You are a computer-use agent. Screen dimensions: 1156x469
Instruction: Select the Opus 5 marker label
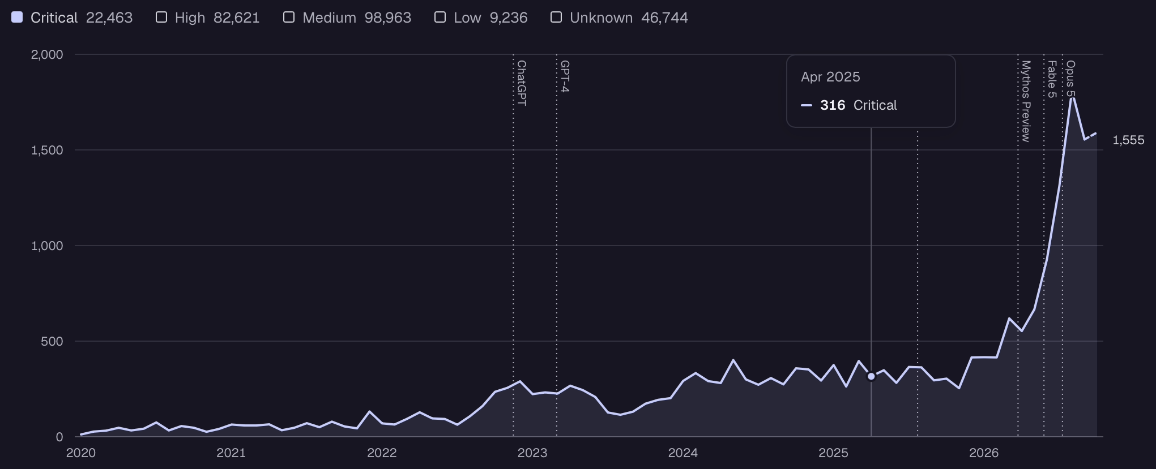click(x=1070, y=79)
